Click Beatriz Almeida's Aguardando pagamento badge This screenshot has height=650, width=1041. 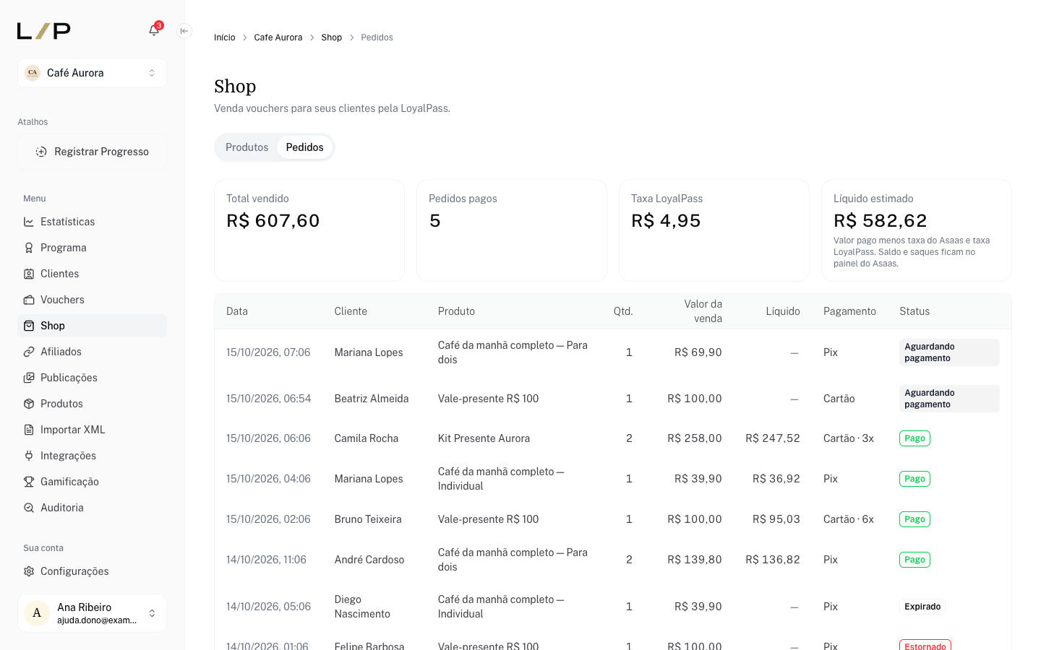[x=949, y=399]
